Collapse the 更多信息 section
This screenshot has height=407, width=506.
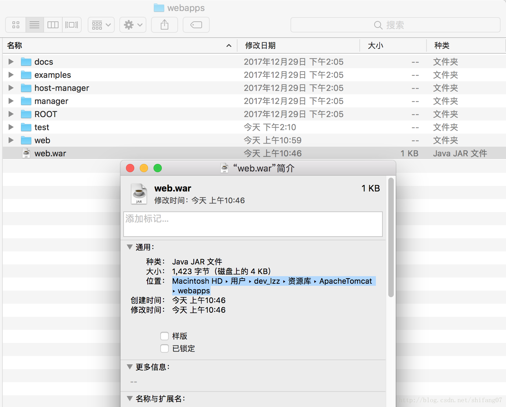pyautogui.click(x=130, y=367)
